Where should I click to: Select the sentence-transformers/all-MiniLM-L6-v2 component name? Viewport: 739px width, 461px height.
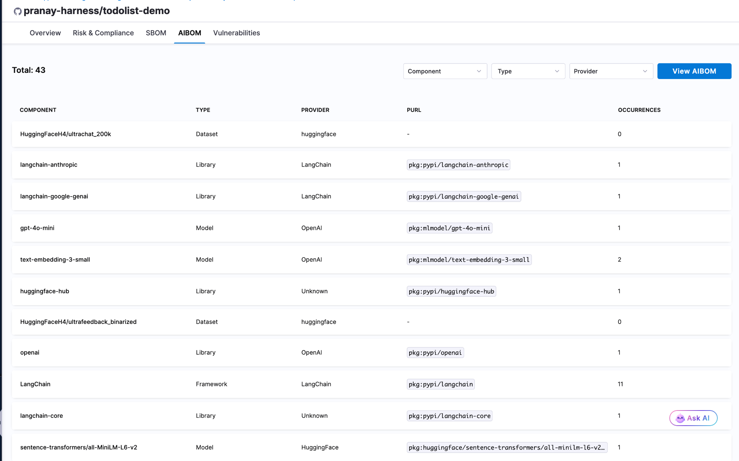coord(79,447)
